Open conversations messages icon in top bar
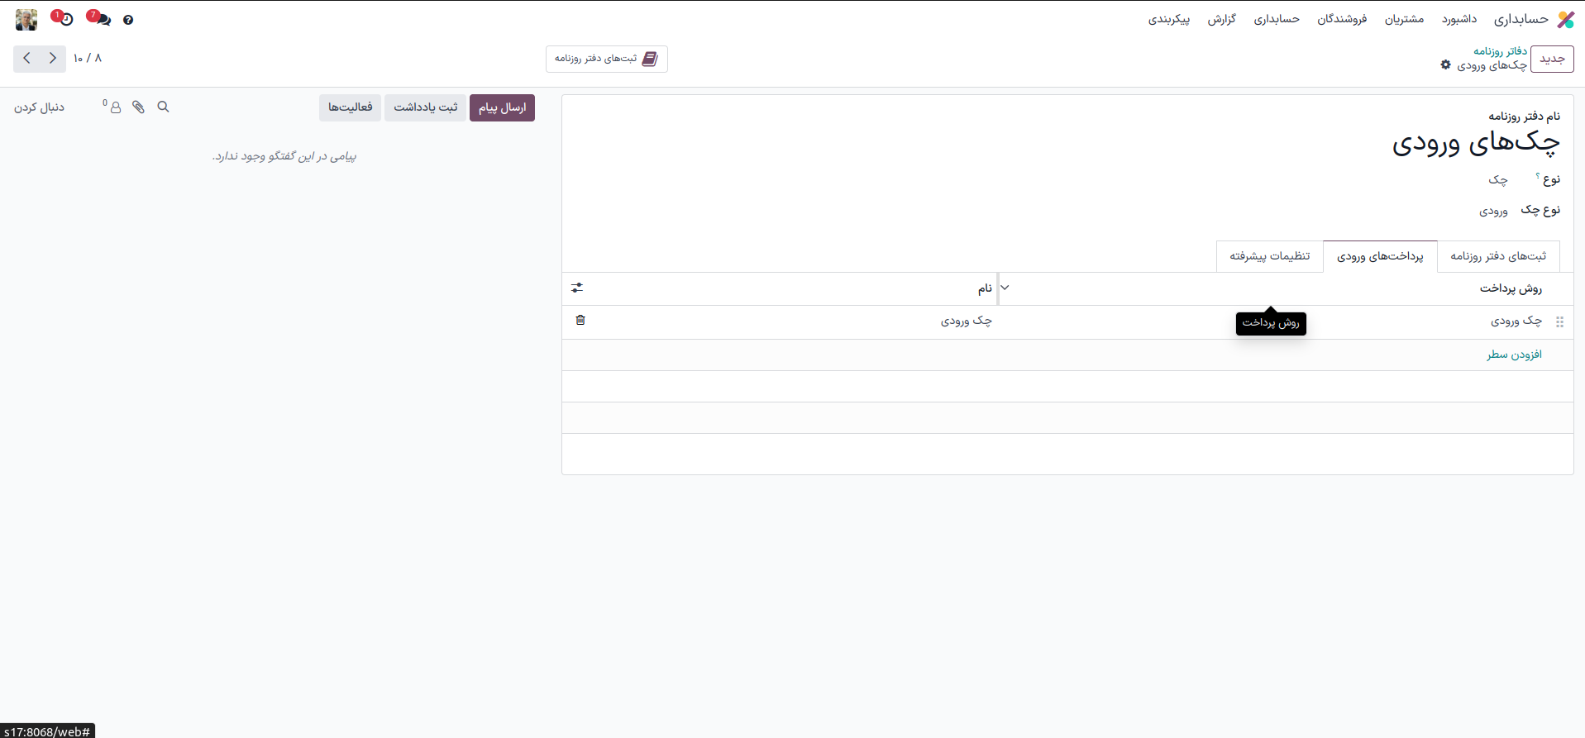This screenshot has height=738, width=1585. click(99, 18)
